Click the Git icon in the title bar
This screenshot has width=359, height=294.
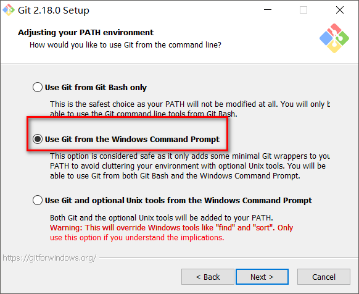(x=9, y=10)
